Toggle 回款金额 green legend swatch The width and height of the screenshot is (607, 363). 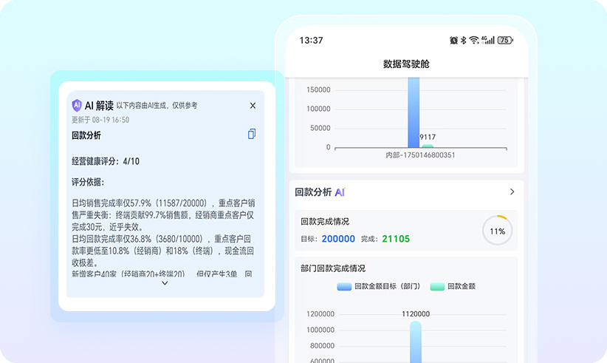tap(437, 286)
